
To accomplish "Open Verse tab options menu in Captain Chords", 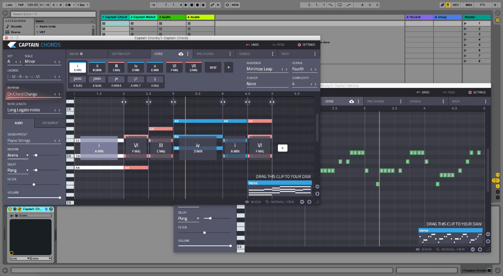I will 188,54.
